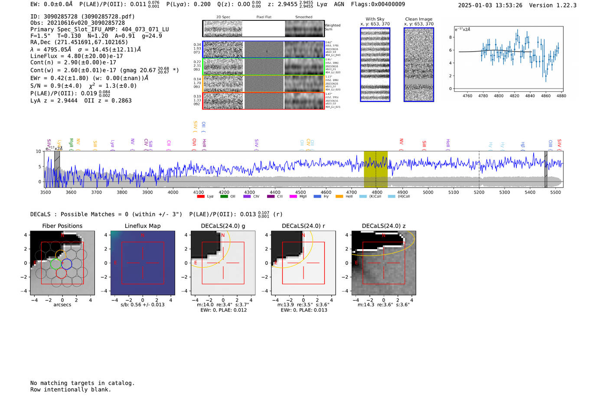The height and width of the screenshot is (413, 607).
Task: Click the DECaLS z-band image
Action: [x=383, y=263]
